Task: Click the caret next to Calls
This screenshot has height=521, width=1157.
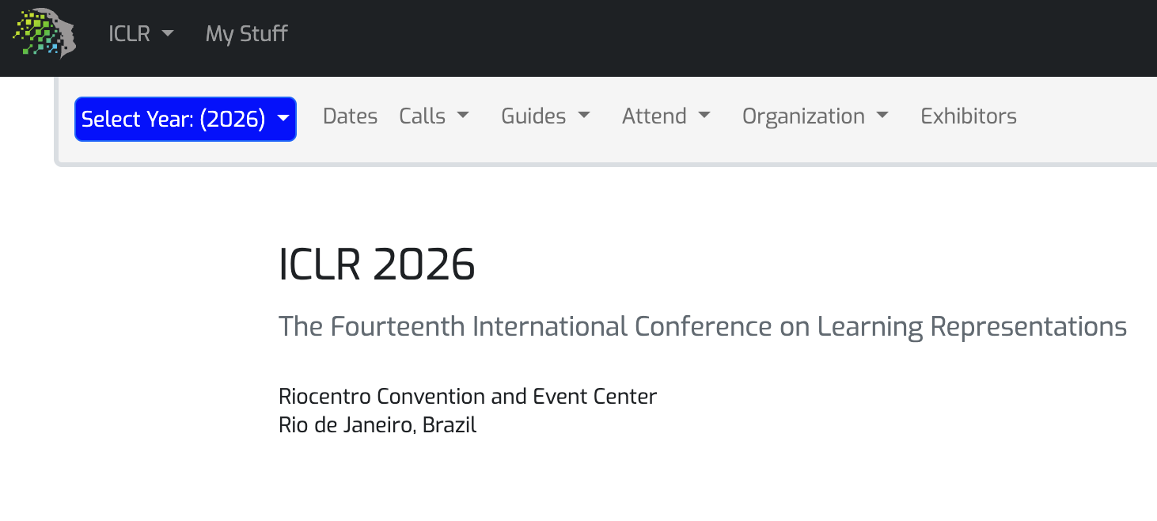Action: tap(463, 116)
